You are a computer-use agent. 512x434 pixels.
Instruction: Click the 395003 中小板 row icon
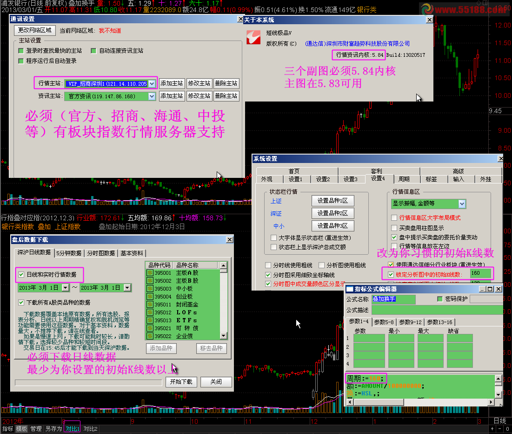tap(150, 288)
